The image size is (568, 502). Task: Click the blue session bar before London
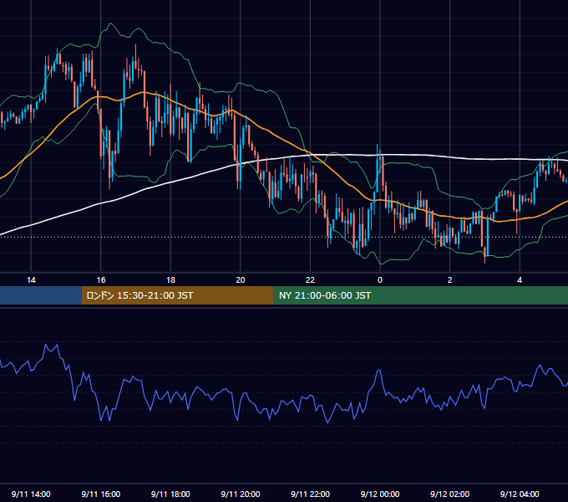pos(41,295)
